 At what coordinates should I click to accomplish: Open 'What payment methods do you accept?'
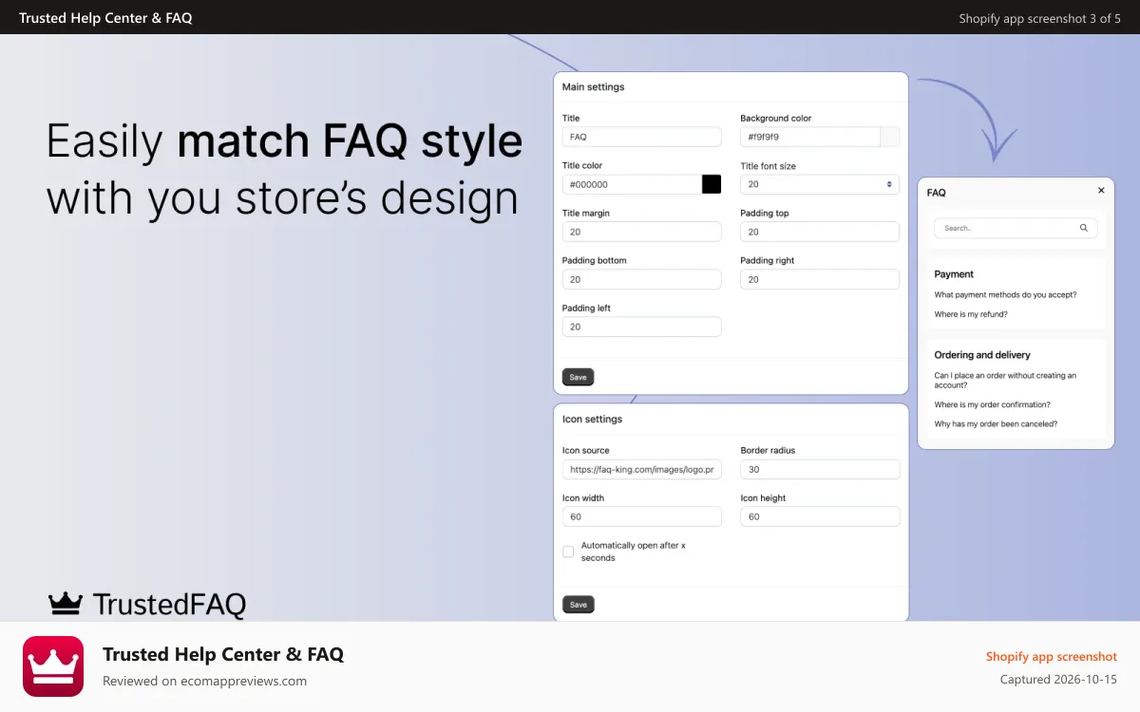[1005, 295]
